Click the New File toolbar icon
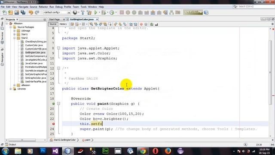 click(x=5, y=12)
